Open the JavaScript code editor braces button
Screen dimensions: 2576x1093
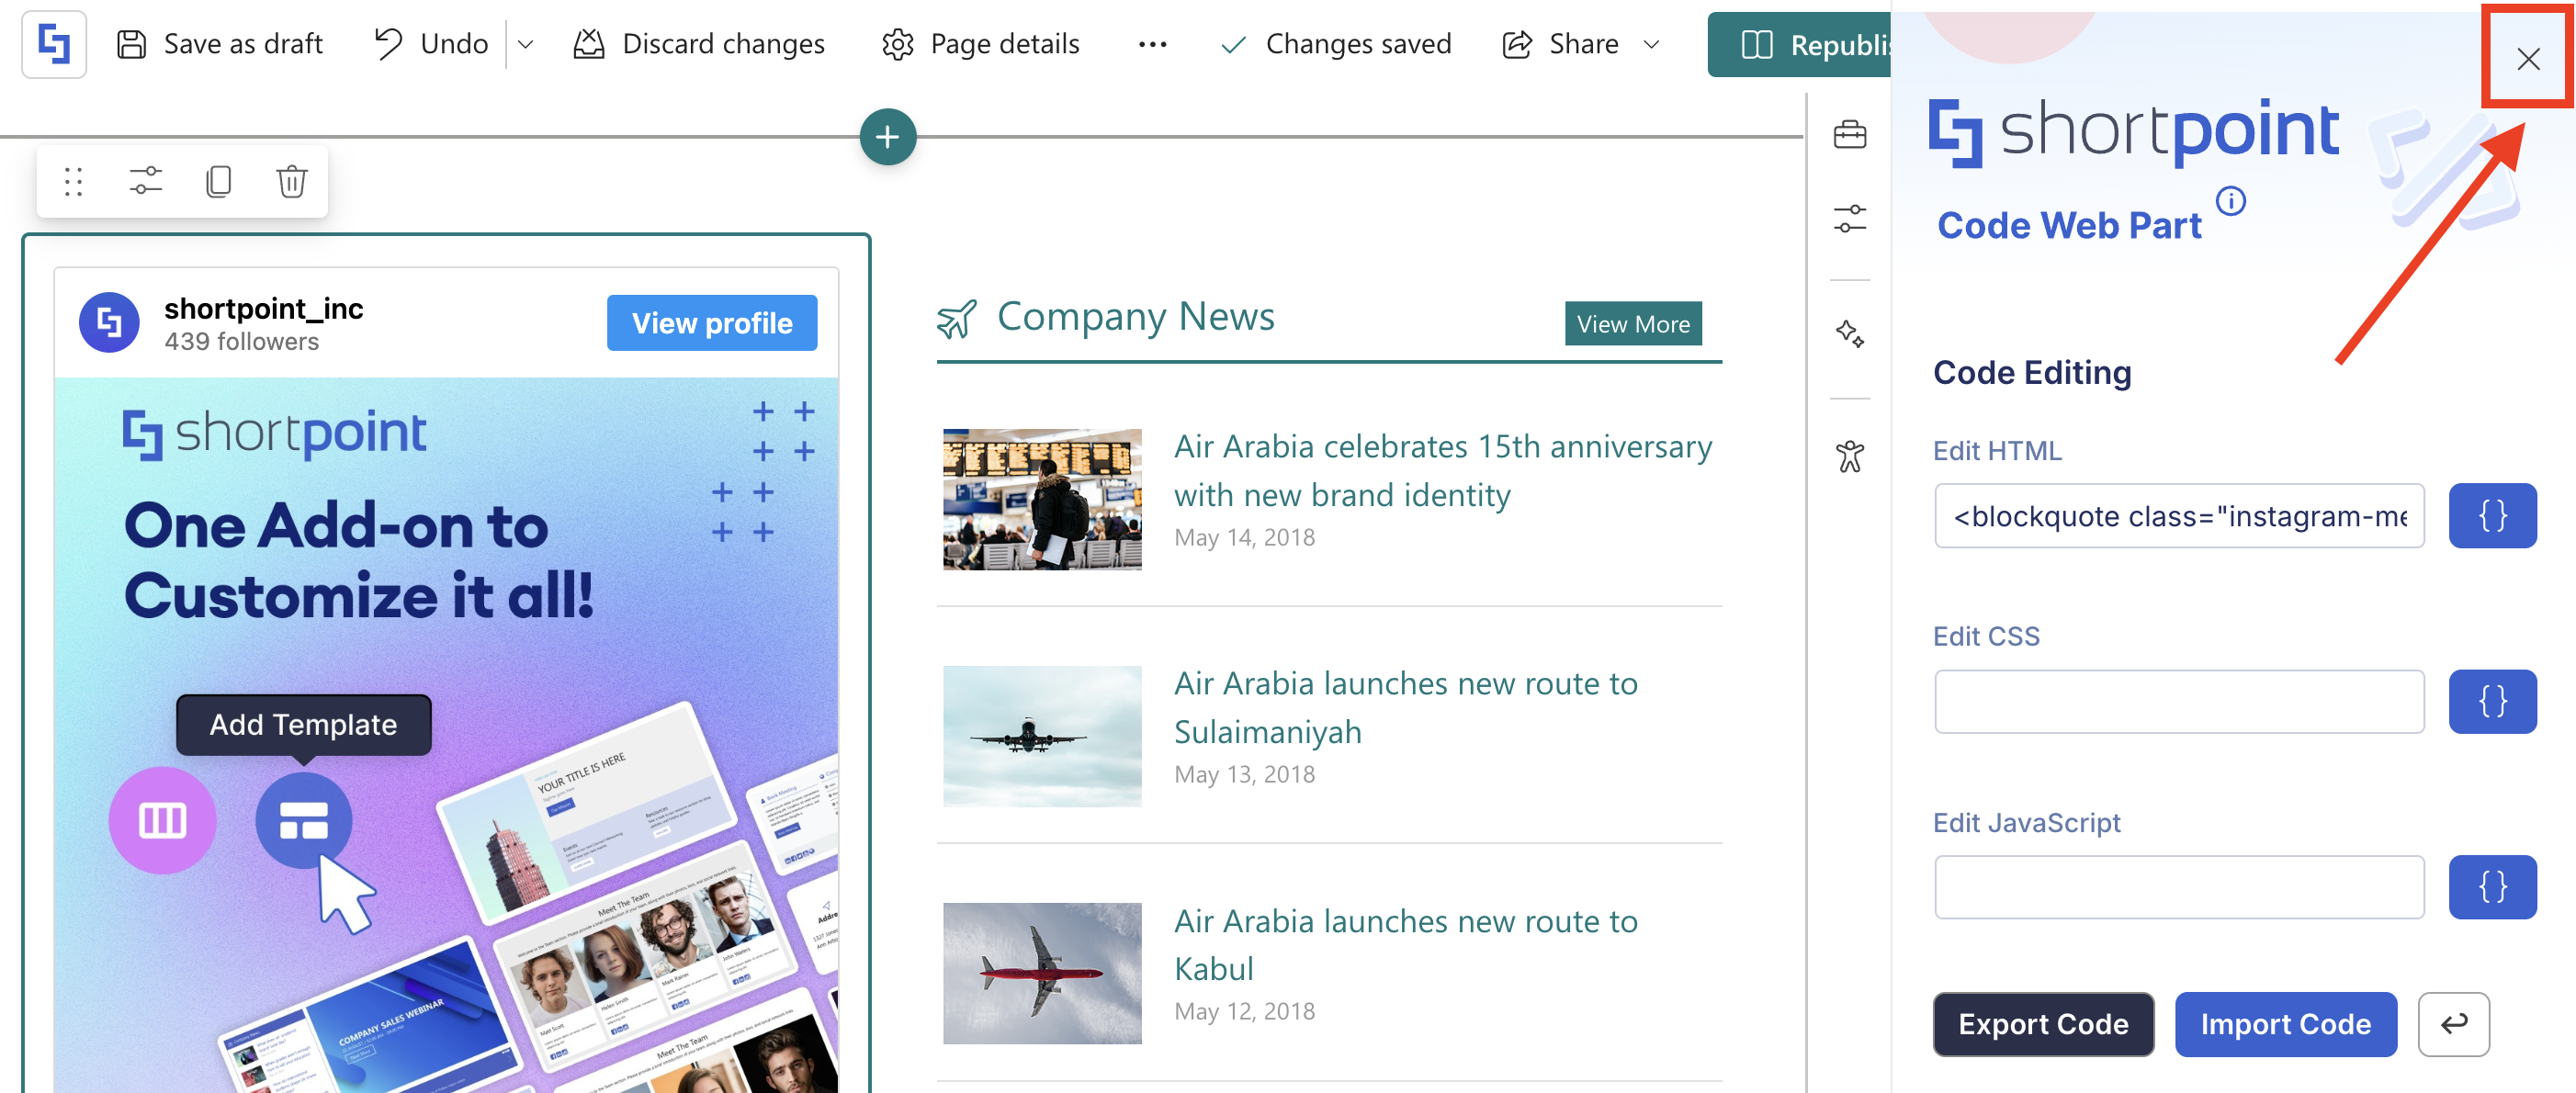[2491, 887]
